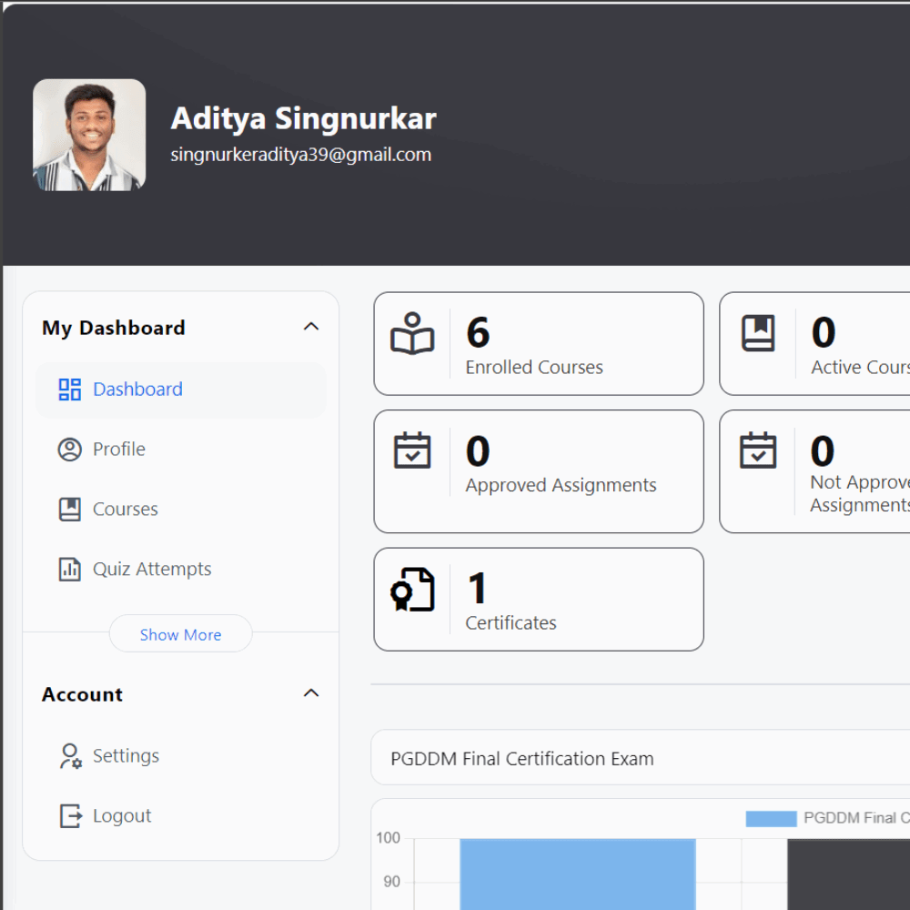The height and width of the screenshot is (910, 910).
Task: Click the Logout exit icon
Action: (70, 816)
